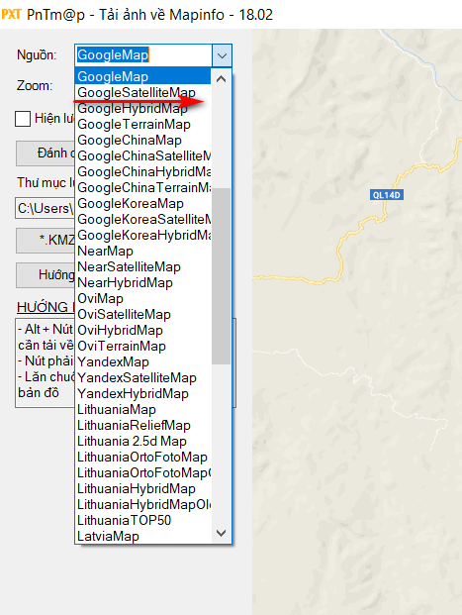Select GoogleMap in the dropdown list
Viewport: 462px width, 615px height.
tap(143, 76)
